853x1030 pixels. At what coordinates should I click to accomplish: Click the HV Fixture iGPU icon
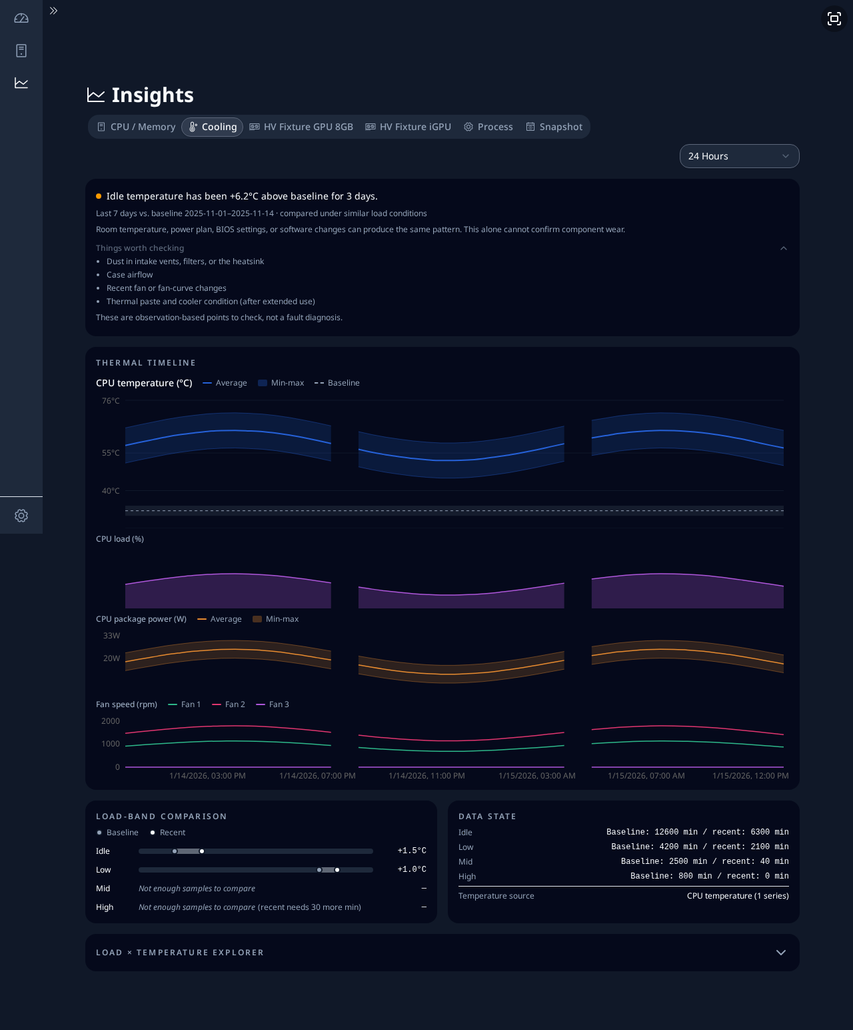371,127
